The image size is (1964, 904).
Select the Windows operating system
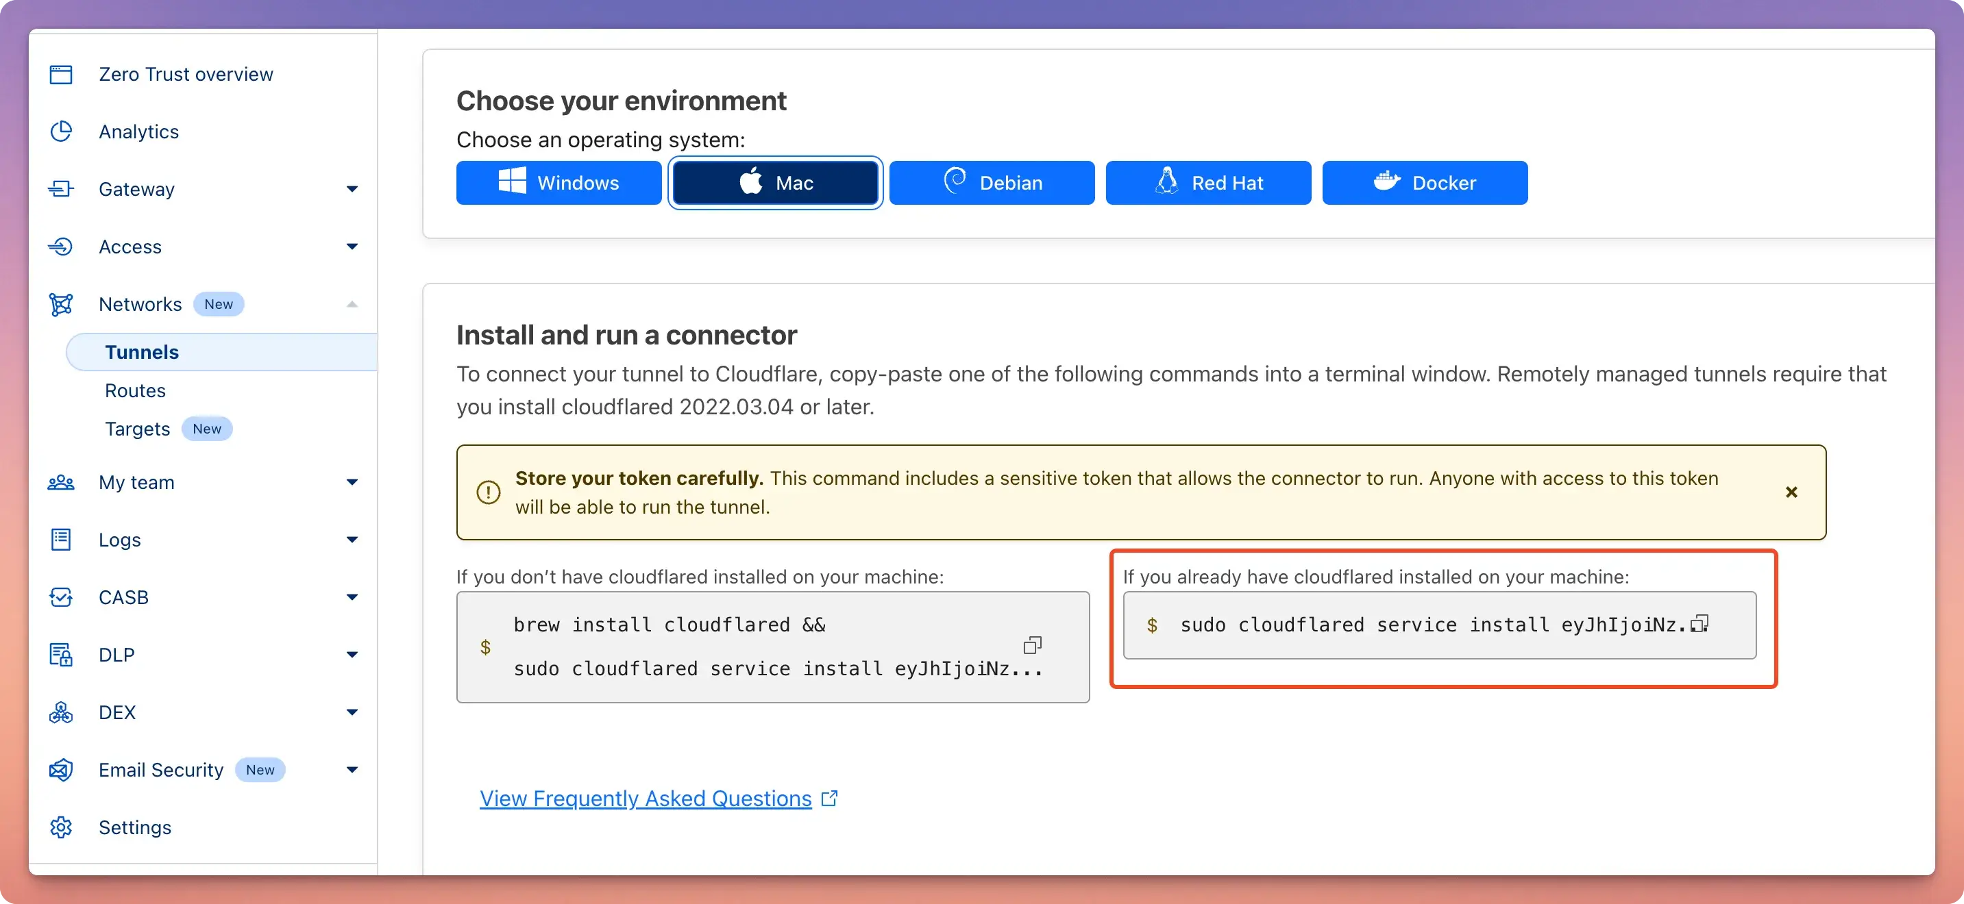(559, 183)
